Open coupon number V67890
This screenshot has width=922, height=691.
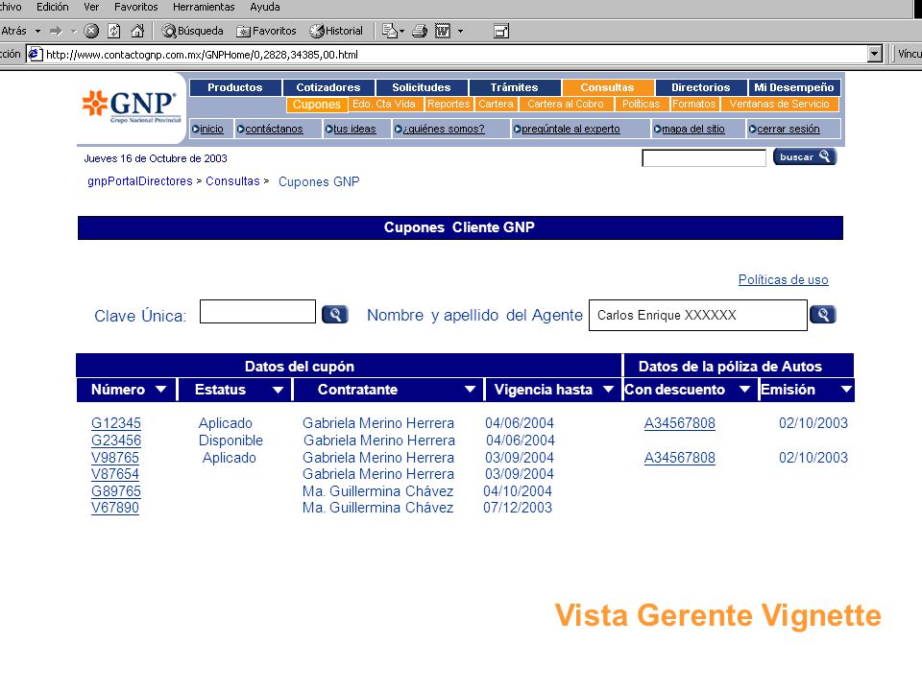pyautogui.click(x=115, y=507)
